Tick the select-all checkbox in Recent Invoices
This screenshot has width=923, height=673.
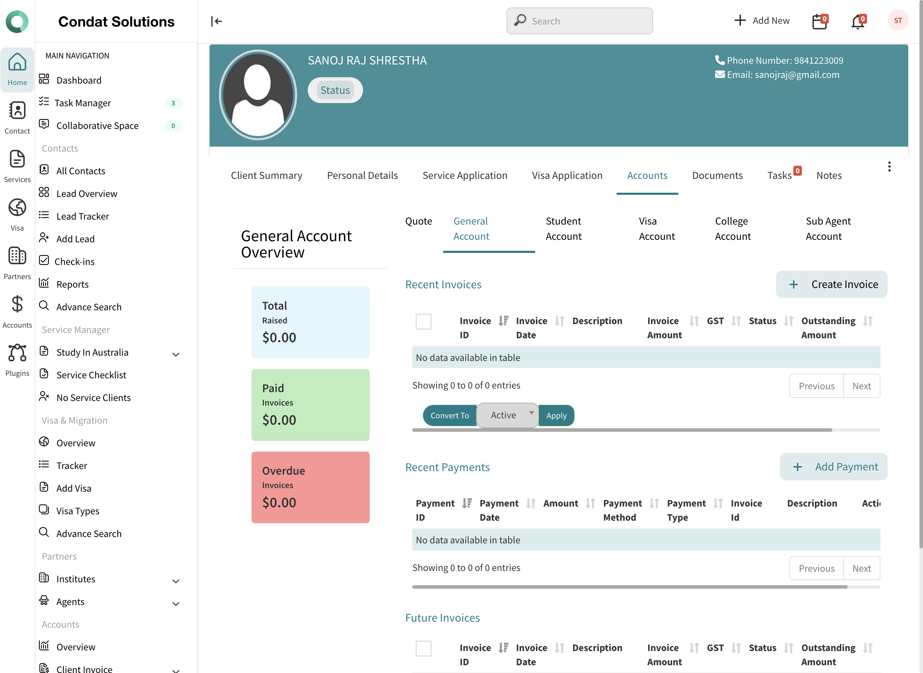(423, 321)
